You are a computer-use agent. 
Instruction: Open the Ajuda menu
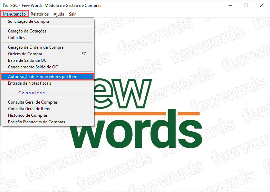click(x=59, y=14)
